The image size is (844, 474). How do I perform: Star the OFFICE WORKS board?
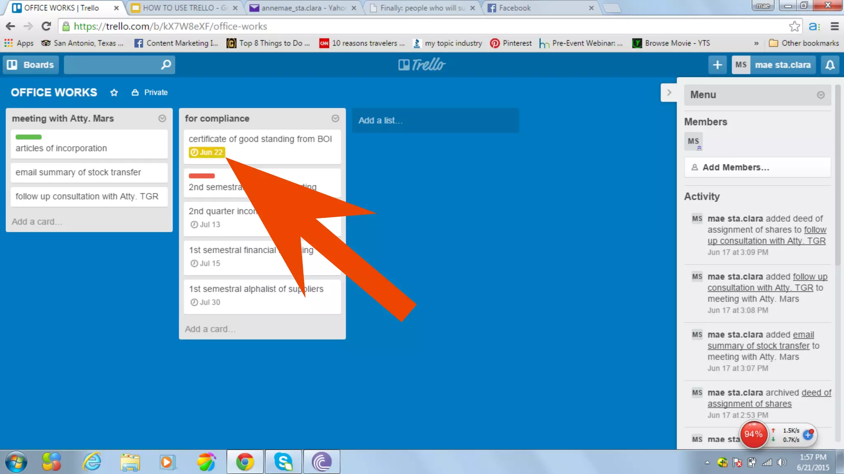tap(114, 93)
